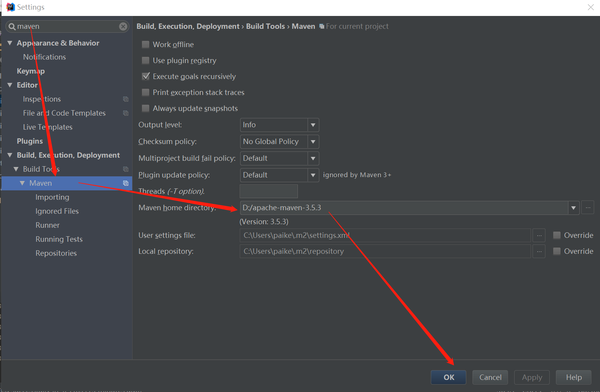Image resolution: width=600 pixels, height=392 pixels.
Task: Enable Print exception stack traces
Action: tap(145, 92)
